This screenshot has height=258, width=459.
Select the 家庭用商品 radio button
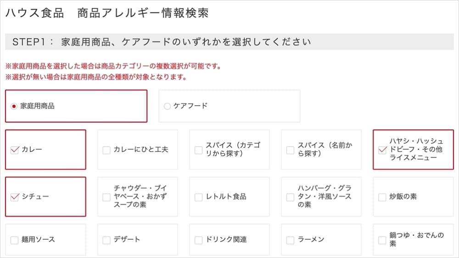[14, 106]
